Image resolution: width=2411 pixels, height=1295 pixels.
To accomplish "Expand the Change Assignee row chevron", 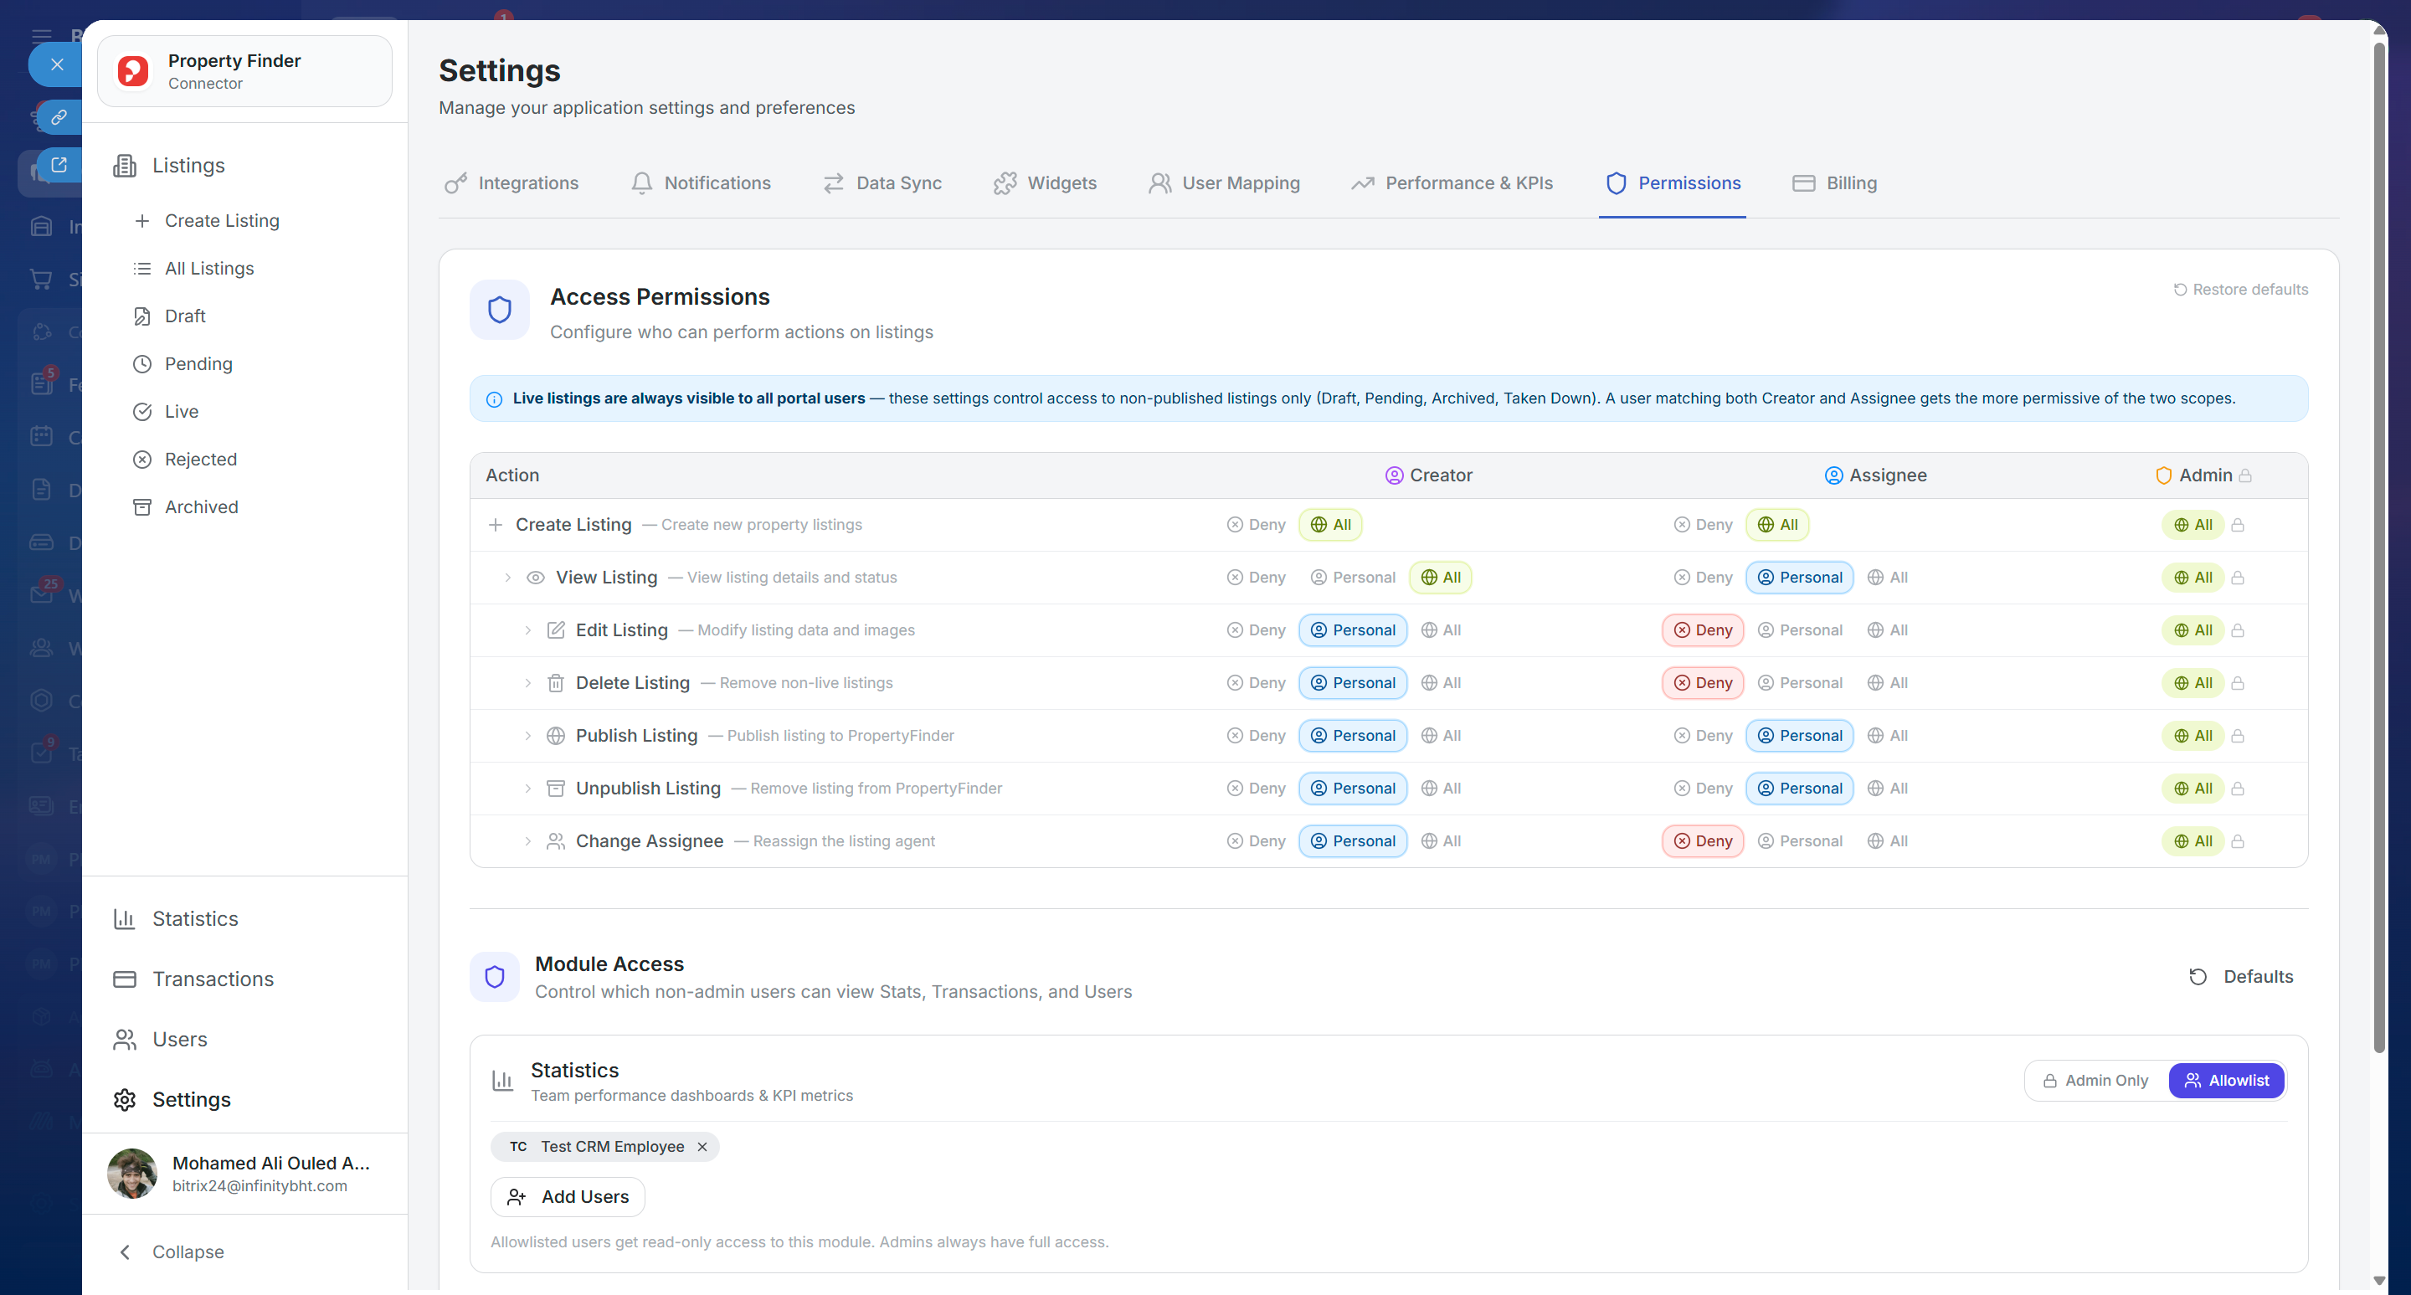I will click(528, 841).
